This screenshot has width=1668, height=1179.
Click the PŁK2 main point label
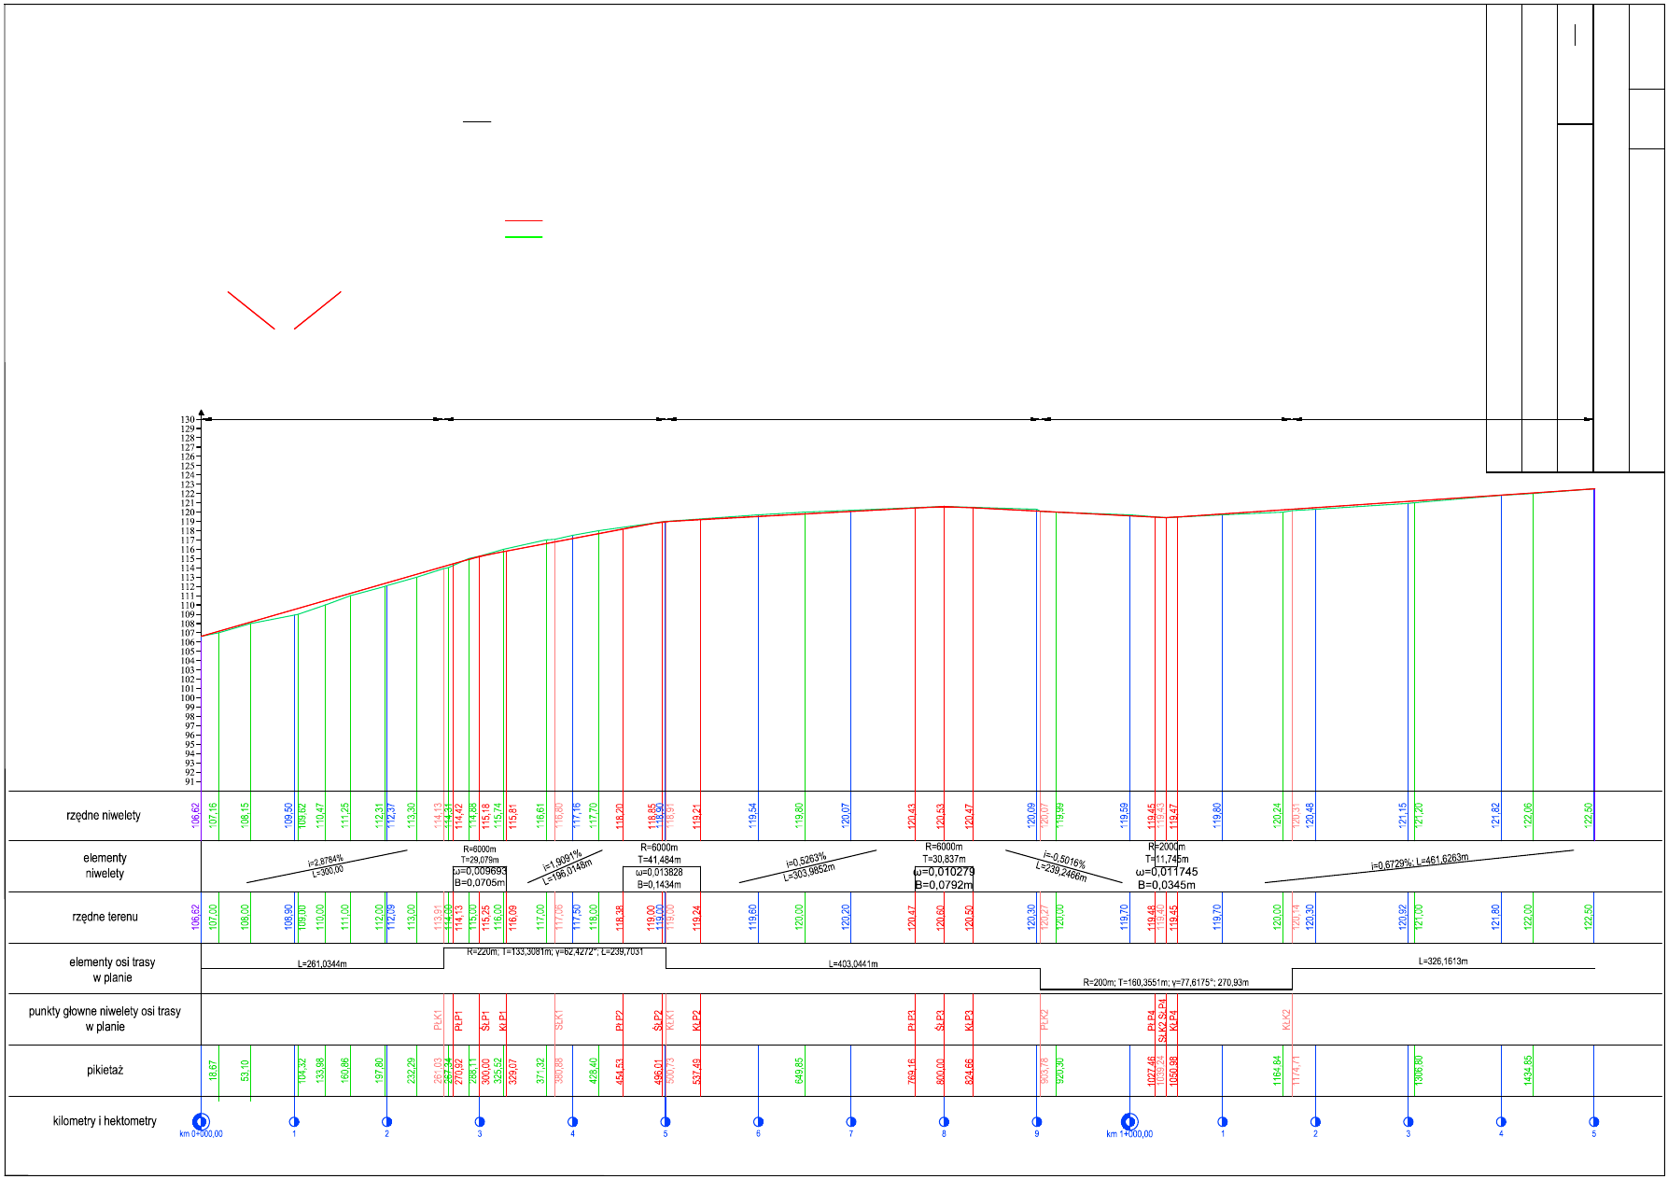1044,1019
